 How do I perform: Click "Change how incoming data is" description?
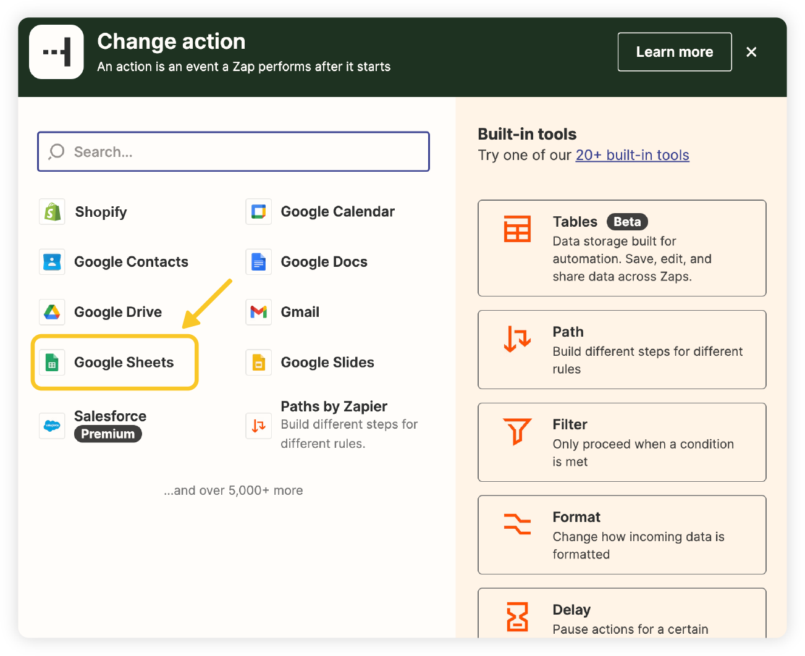click(638, 537)
